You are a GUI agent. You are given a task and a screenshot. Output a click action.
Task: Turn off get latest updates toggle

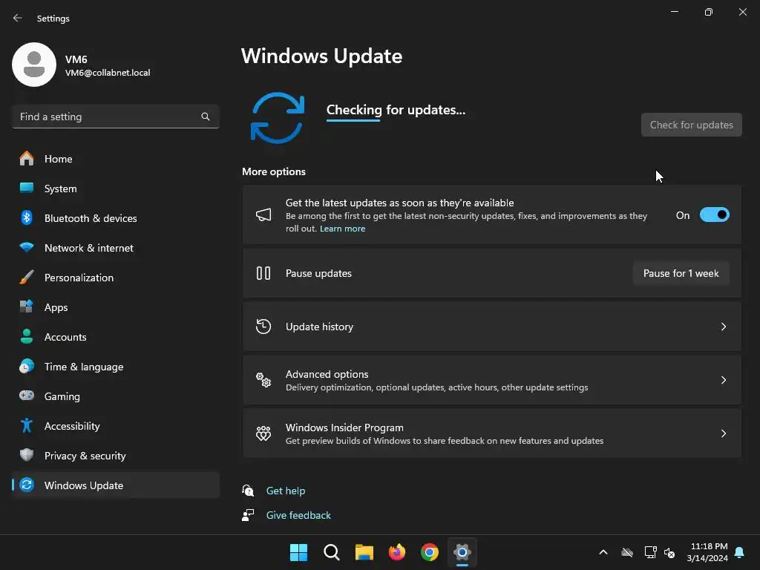pos(715,215)
